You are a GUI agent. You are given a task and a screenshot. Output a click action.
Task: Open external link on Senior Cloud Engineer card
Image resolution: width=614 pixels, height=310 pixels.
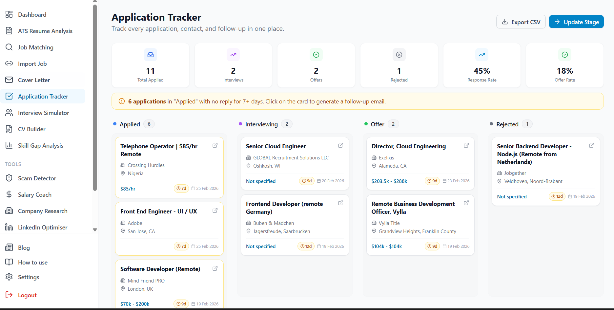tap(341, 145)
